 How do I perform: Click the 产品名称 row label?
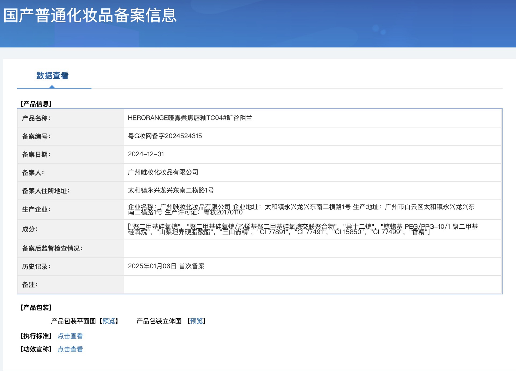(x=36, y=118)
